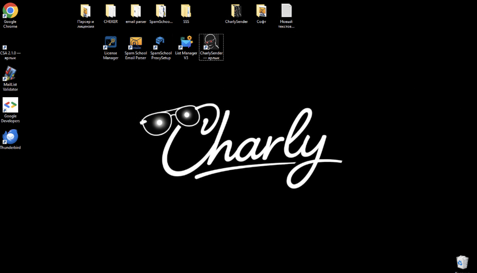The image size is (477, 273).
Task: Select the SSS folder
Action: 186,11
